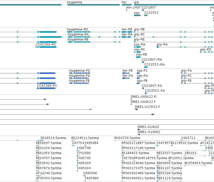Click the squ gene feature
Image resolution: width=214 pixels, height=182 pixels.
[x=138, y=15]
